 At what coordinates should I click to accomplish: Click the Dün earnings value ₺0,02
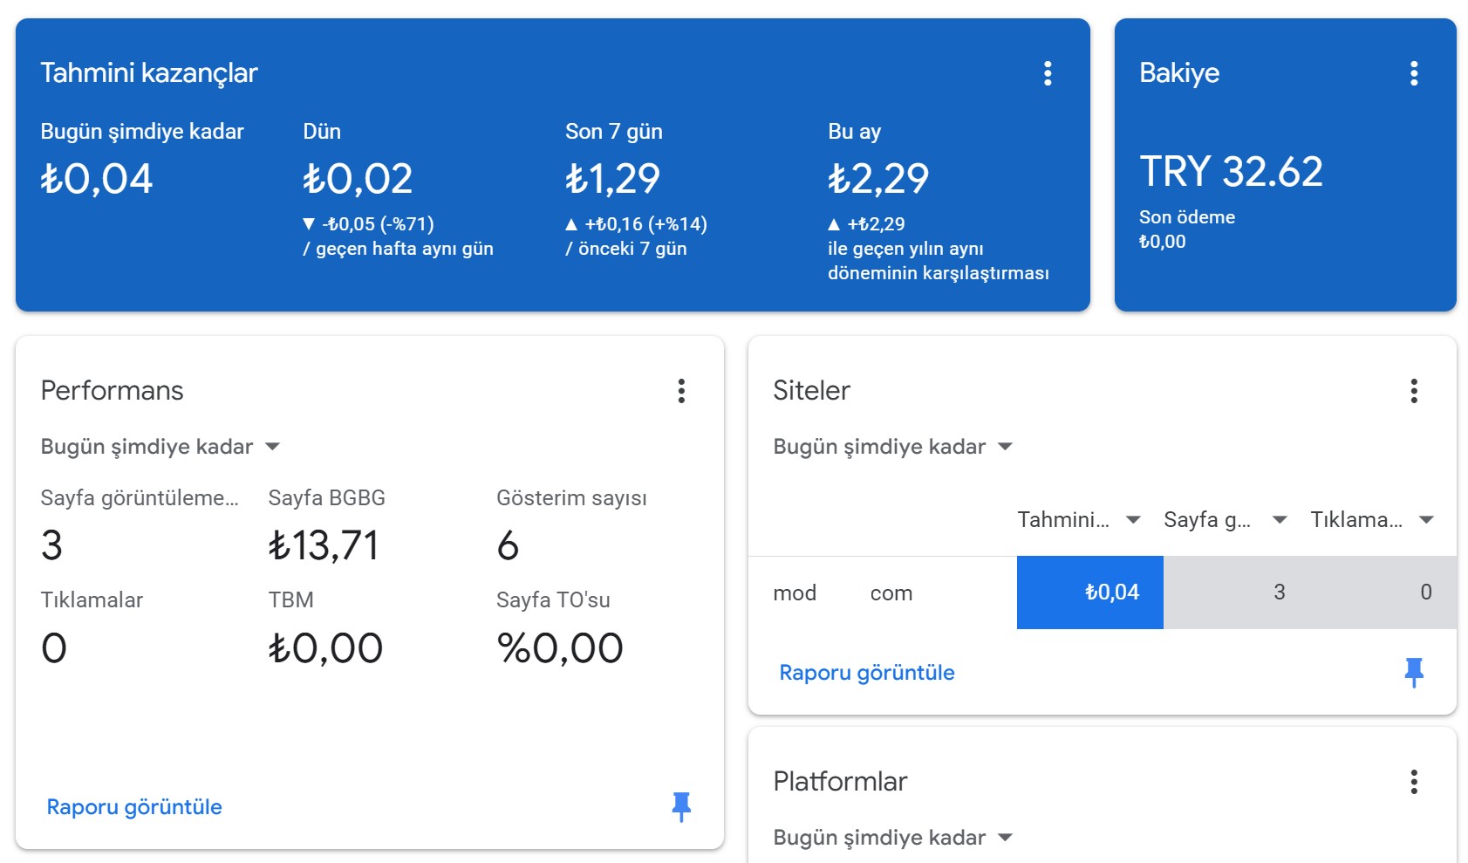coord(358,179)
